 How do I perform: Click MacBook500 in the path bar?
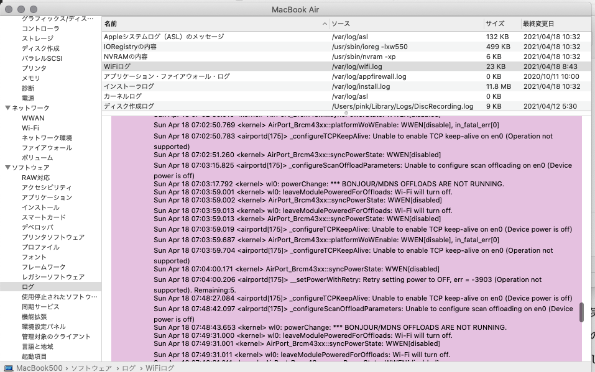tap(39, 368)
